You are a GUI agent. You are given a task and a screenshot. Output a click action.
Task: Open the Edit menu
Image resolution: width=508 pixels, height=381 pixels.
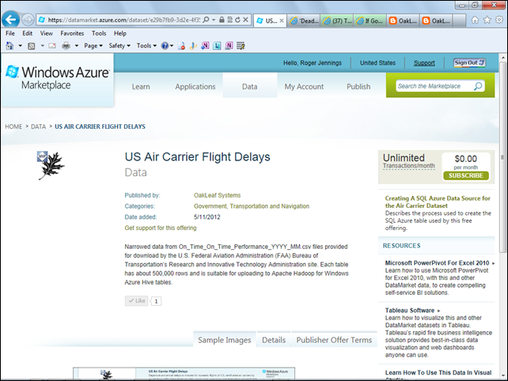pos(27,33)
